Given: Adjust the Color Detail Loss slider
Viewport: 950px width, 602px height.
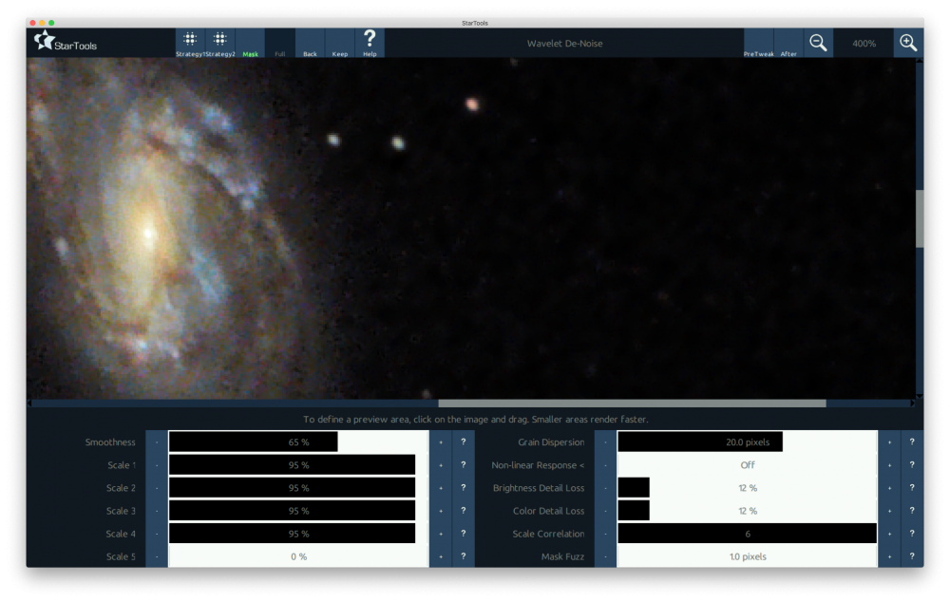Looking at the screenshot, I should pyautogui.click(x=747, y=511).
